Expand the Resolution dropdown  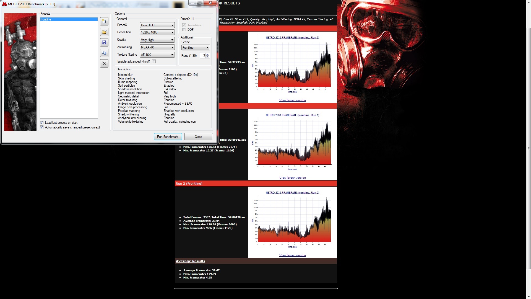(x=157, y=32)
